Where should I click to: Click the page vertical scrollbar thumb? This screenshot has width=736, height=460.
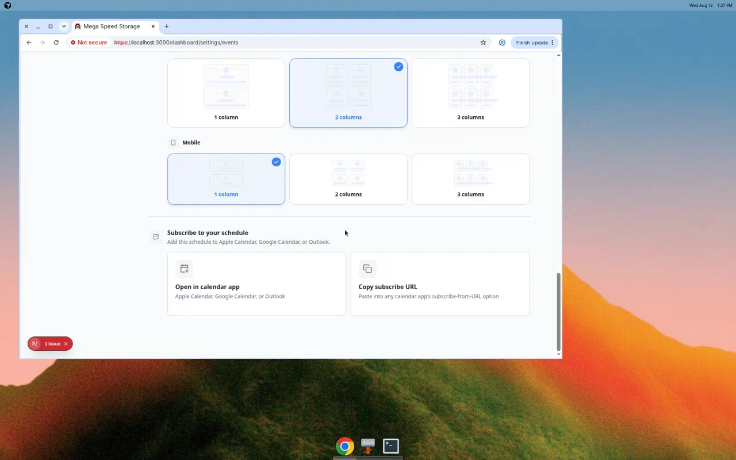click(x=558, y=312)
